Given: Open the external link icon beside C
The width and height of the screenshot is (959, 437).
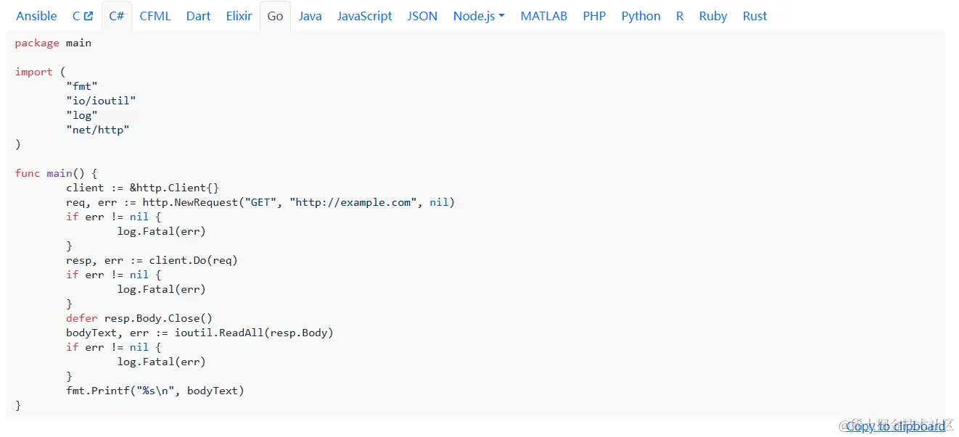Looking at the screenshot, I should 89,16.
